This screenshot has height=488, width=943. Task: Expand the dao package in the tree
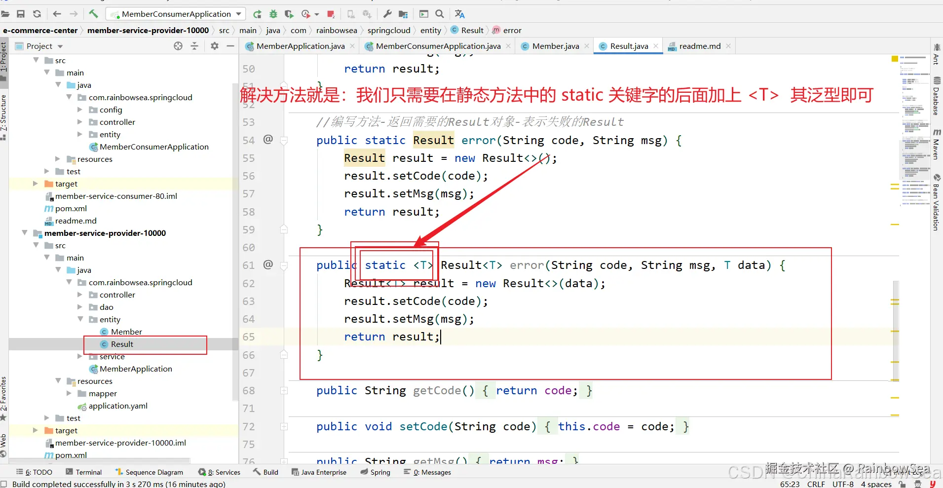point(80,307)
